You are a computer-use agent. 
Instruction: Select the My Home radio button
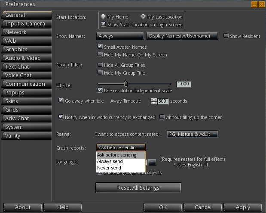click(104, 17)
